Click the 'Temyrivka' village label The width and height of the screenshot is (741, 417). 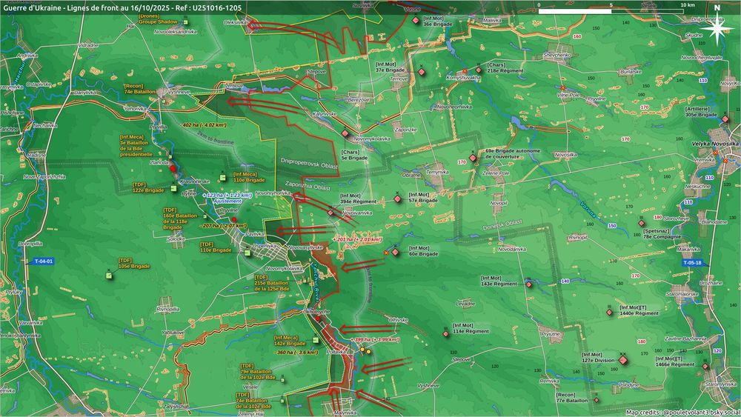pyautogui.click(x=437, y=172)
